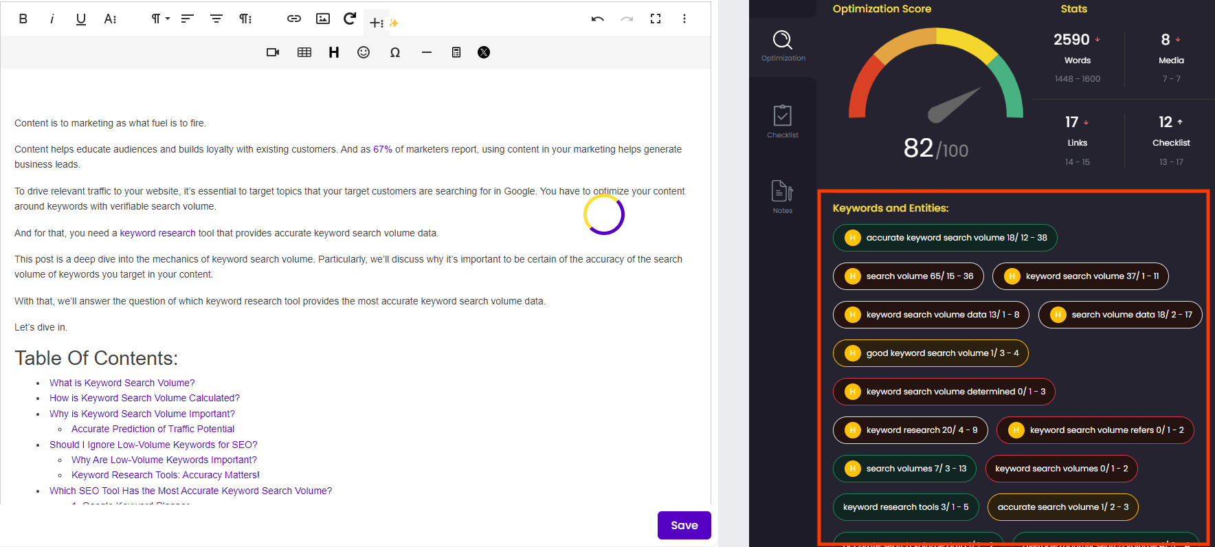Open 'What is Keyword Search Volume?' link

tap(122, 383)
